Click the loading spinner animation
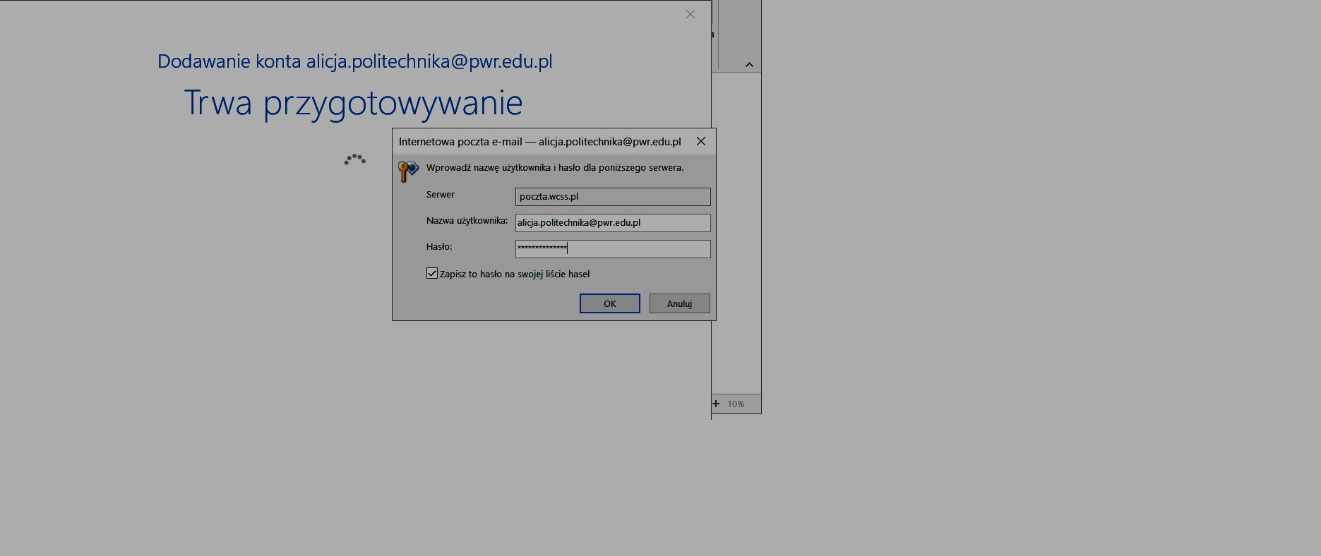 [x=354, y=159]
